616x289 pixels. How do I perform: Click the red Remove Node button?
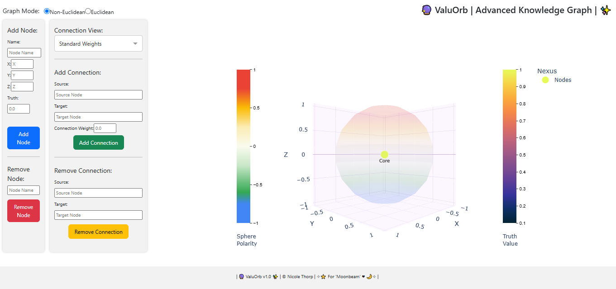[x=24, y=211]
